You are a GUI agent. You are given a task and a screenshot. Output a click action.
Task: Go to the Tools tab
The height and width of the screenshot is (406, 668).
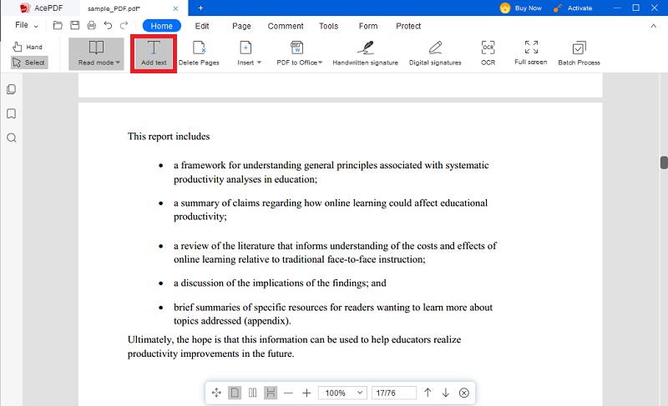[328, 26]
